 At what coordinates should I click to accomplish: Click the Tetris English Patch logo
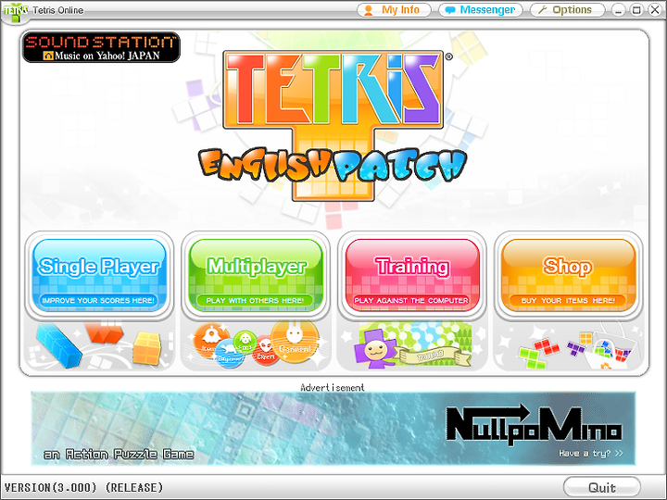333,125
